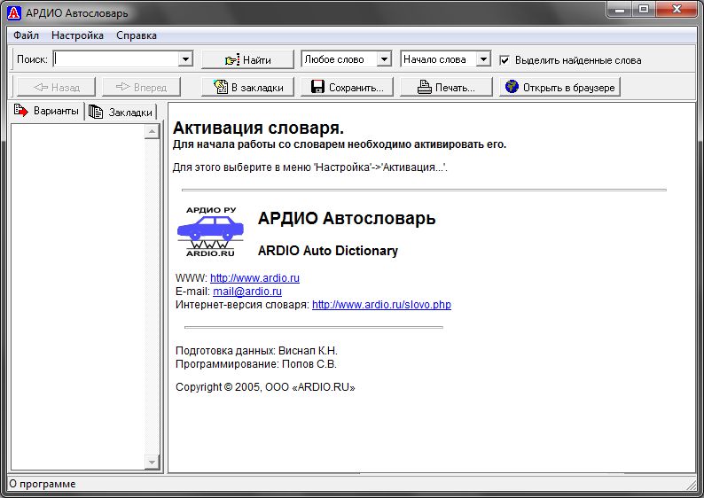Click the mail@ardio.ru email link
The height and width of the screenshot is (498, 704).
[247, 292]
